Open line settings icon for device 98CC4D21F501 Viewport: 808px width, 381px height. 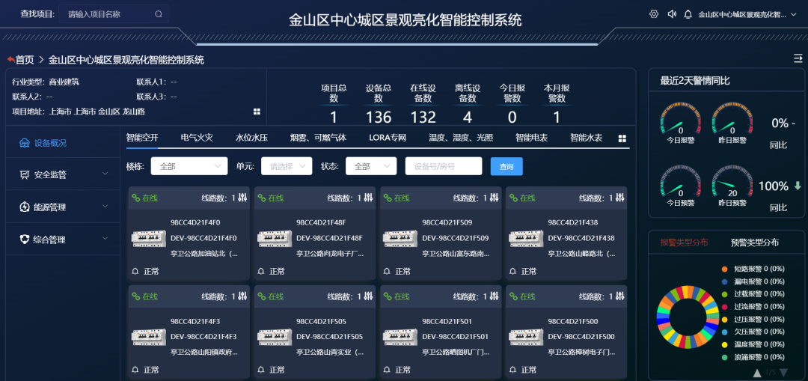point(495,296)
